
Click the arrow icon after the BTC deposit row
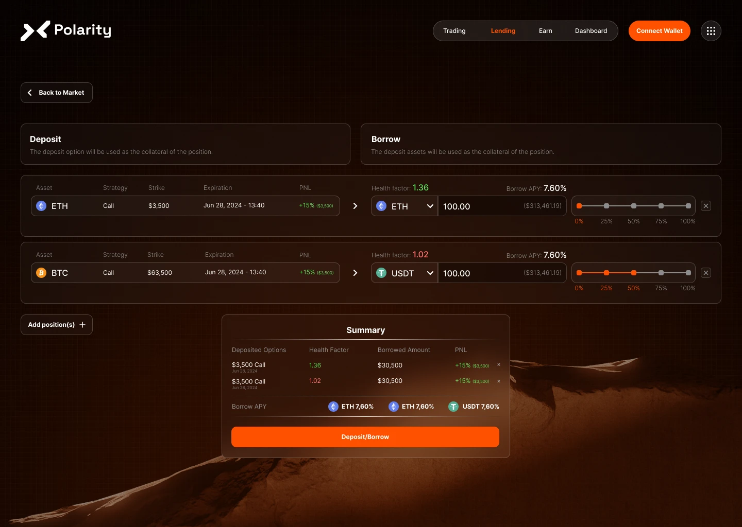[355, 273]
